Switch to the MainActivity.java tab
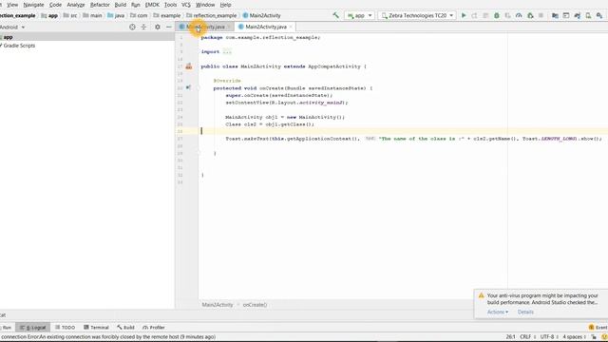This screenshot has height=342, width=608. coord(204,27)
